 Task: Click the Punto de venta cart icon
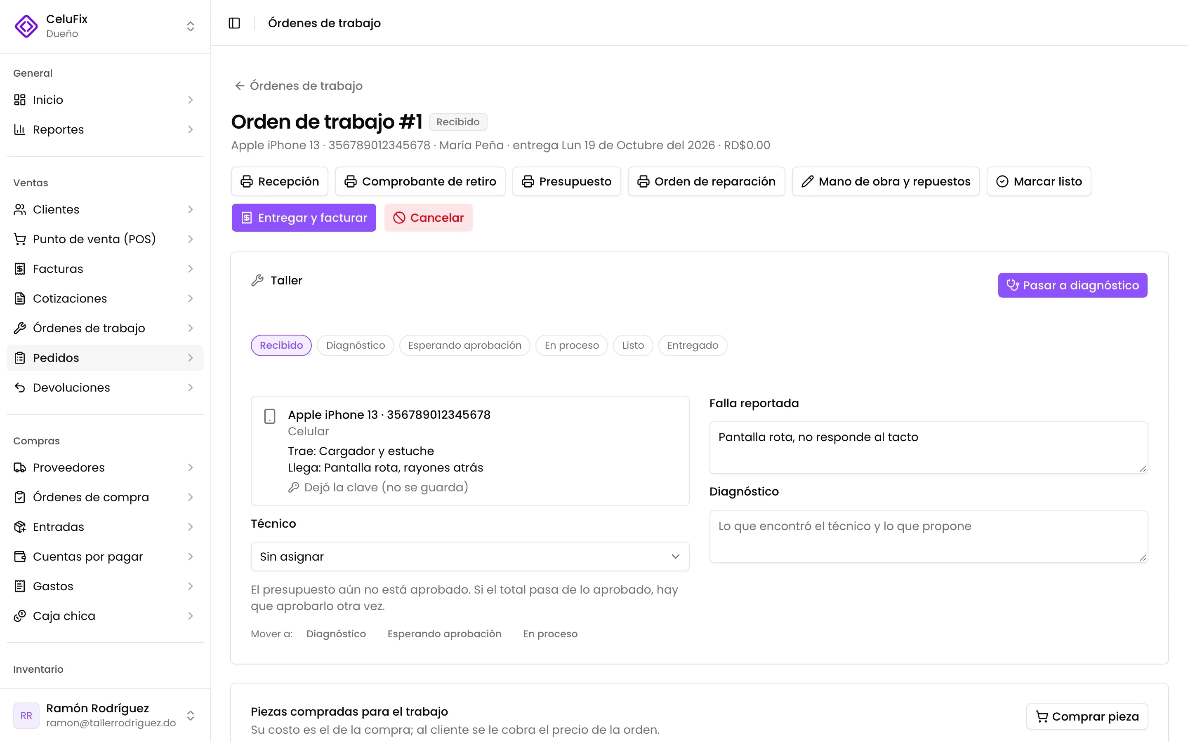(x=20, y=239)
